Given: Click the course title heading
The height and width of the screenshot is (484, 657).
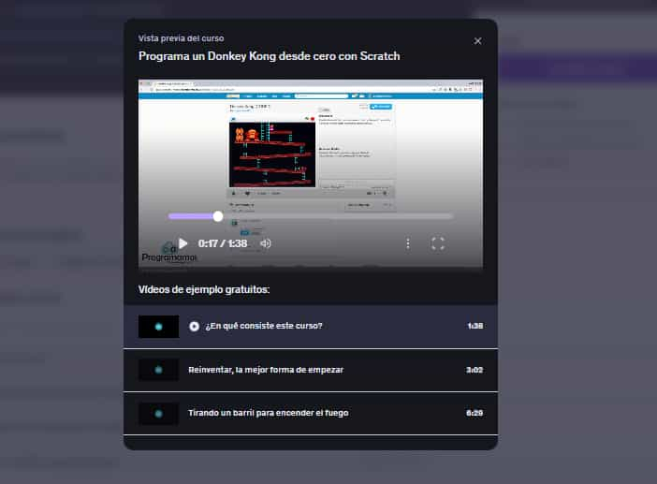Looking at the screenshot, I should pyautogui.click(x=269, y=56).
